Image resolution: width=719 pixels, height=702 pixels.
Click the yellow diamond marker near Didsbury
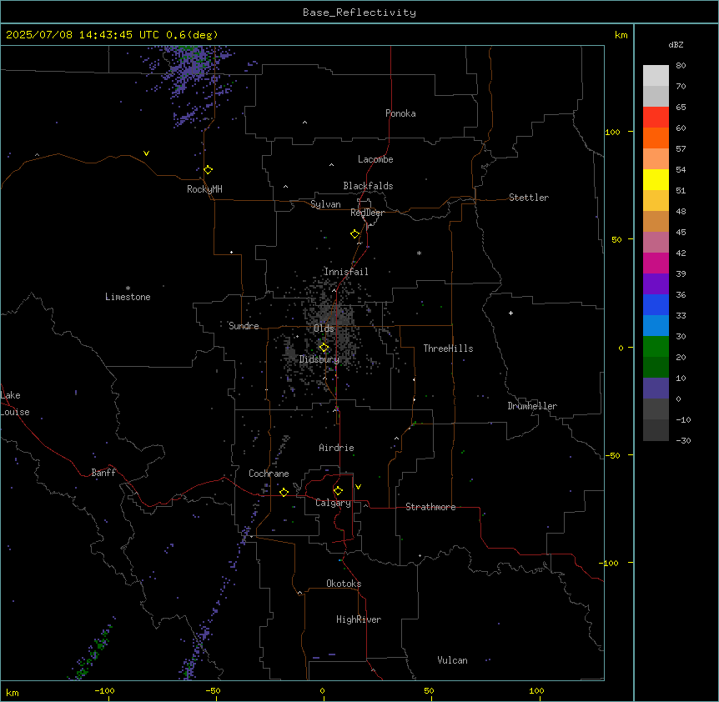[324, 348]
